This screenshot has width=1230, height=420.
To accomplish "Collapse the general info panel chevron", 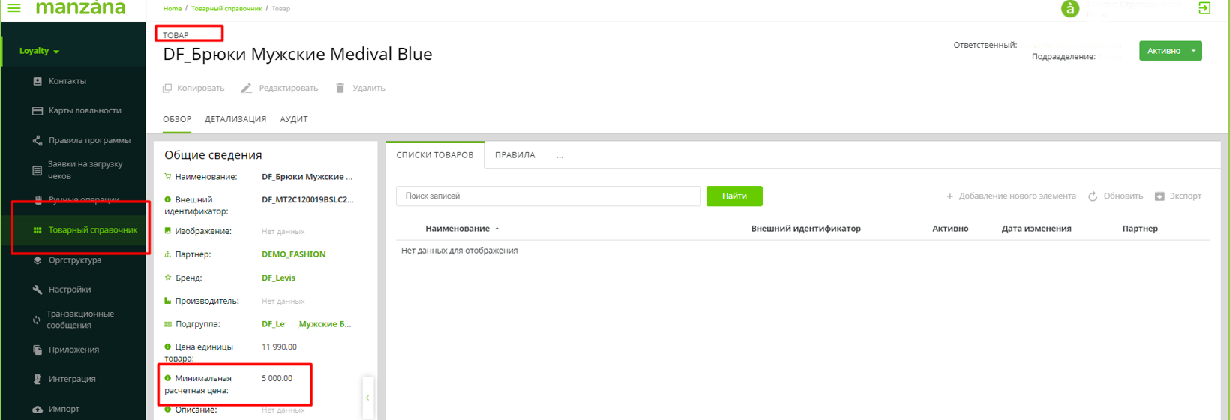I will coord(367,397).
